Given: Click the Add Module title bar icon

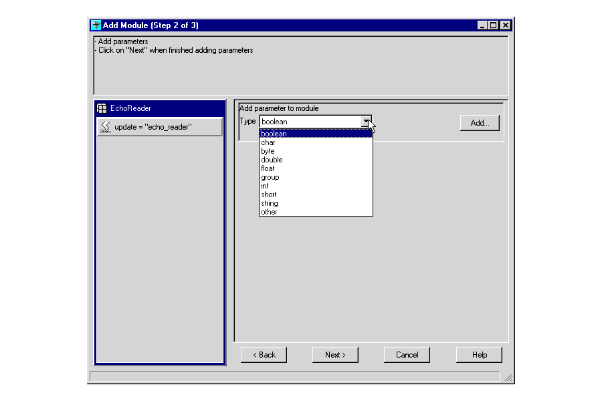Looking at the screenshot, I should point(96,25).
